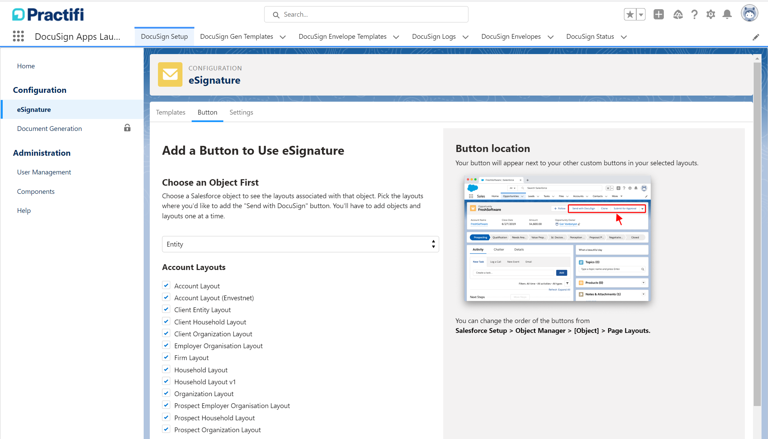Switch to the Templates tab

[171, 112]
